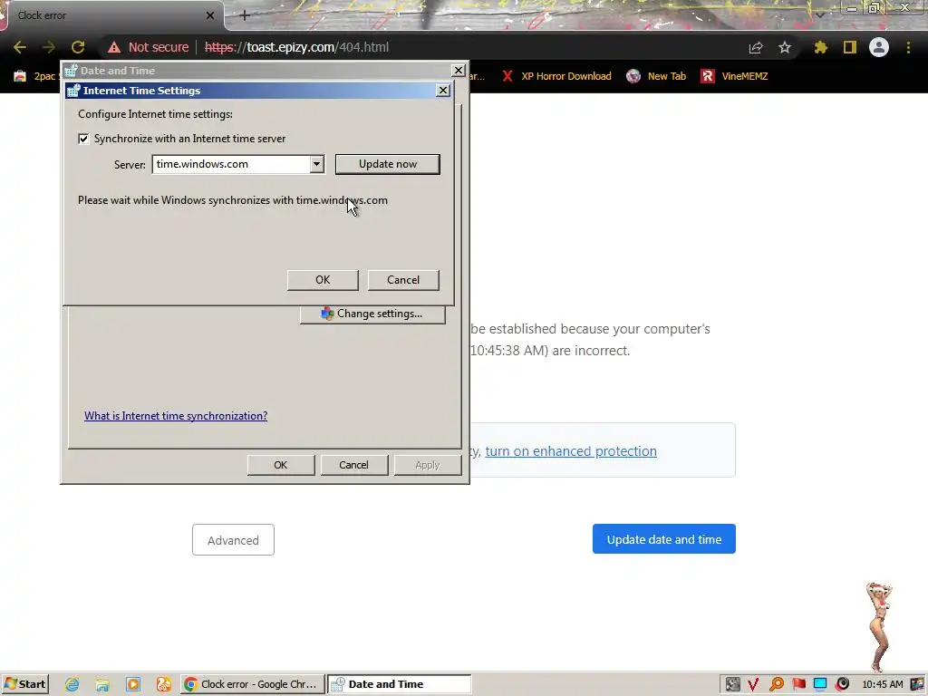Open a new tab with the plus button
Viewport: 928px width, 696px height.
coord(245,15)
